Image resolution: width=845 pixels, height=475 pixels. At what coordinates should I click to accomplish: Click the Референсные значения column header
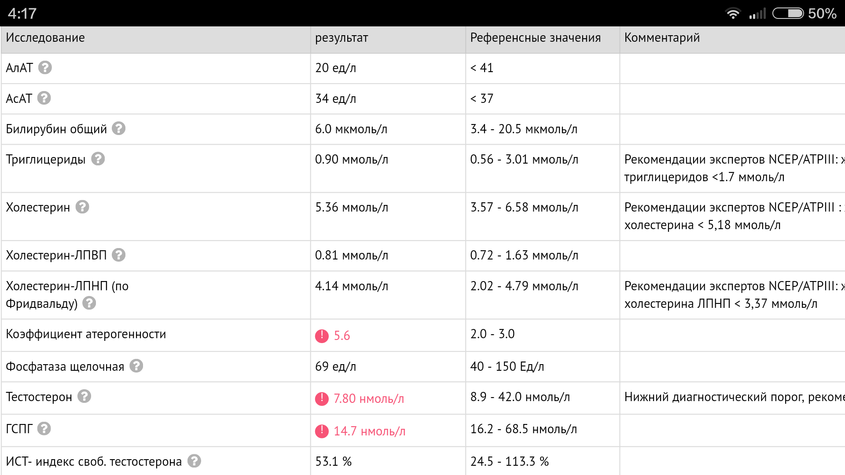pyautogui.click(x=535, y=38)
